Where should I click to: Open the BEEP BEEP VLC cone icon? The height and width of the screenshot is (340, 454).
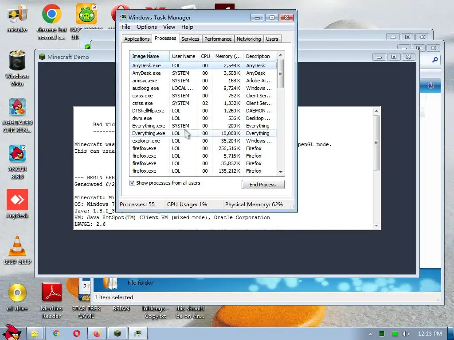[17, 250]
